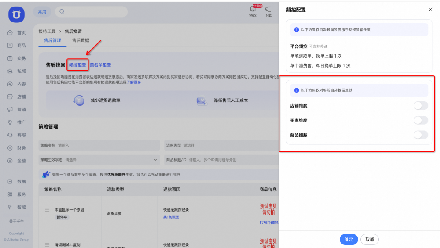Open the 退款类型 select field
The image size is (440, 248).
(x=221, y=145)
